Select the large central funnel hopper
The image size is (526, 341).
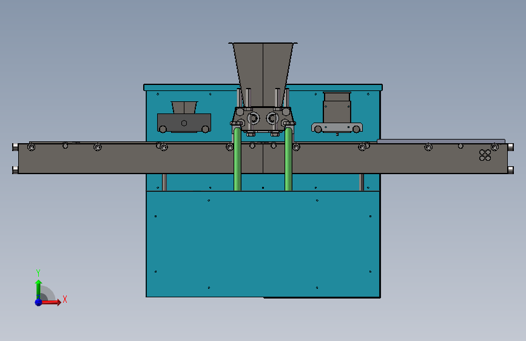263,74
